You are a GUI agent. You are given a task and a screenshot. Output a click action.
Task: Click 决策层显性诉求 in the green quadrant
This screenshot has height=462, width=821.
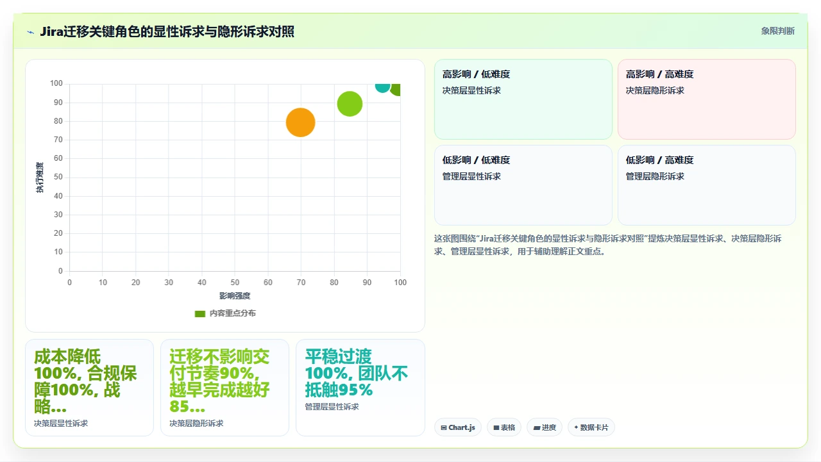pyautogui.click(x=471, y=90)
